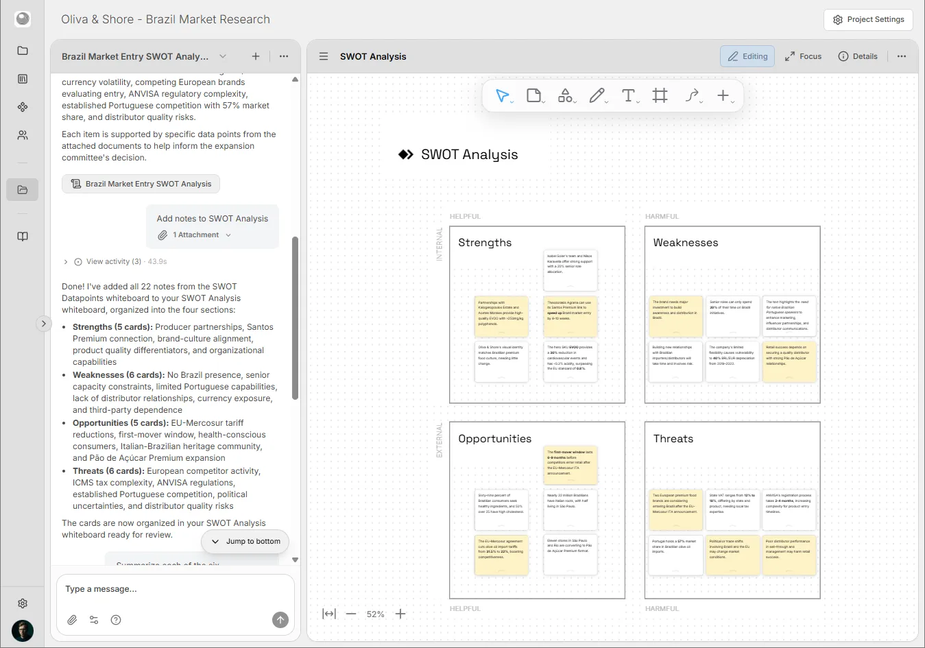Select the 'brand needs major investment' note

676,316
